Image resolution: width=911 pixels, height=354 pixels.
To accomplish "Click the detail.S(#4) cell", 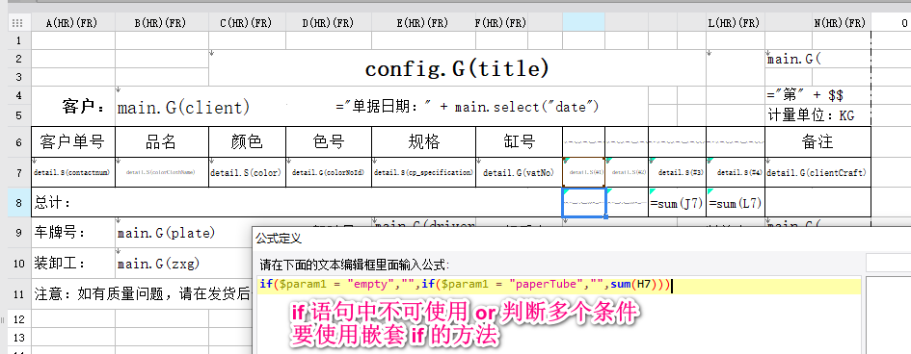I will [x=736, y=172].
